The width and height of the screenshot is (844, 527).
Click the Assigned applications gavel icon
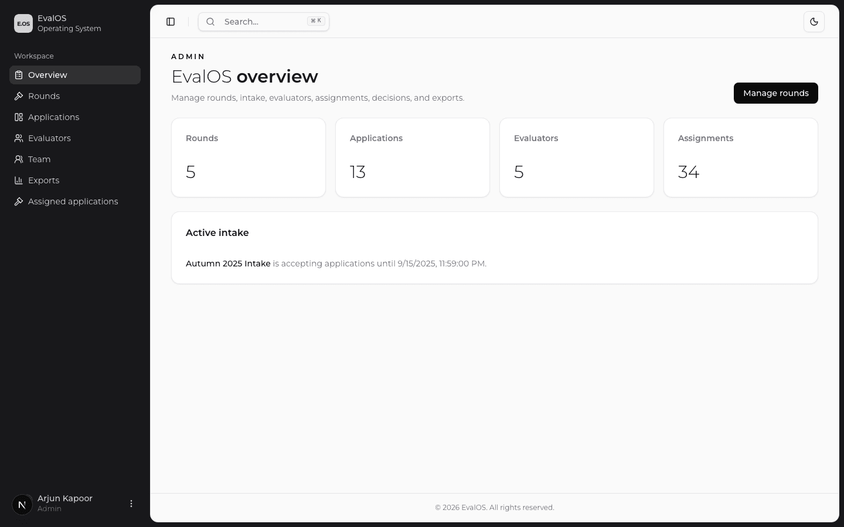tap(19, 201)
